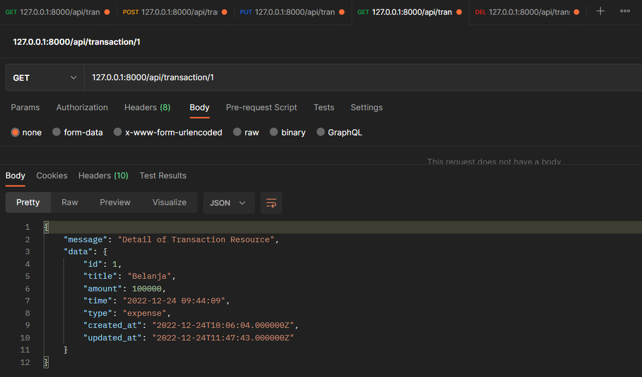The image size is (642, 377).
Task: Switch response view to Raw
Action: click(x=70, y=202)
